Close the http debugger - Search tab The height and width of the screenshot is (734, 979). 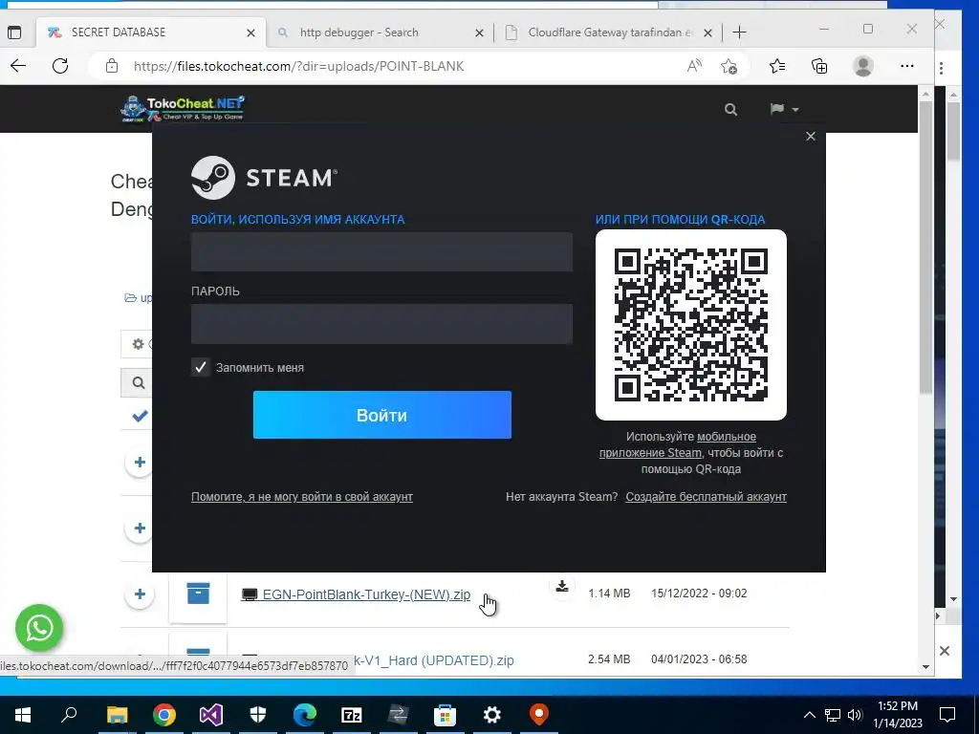(479, 32)
